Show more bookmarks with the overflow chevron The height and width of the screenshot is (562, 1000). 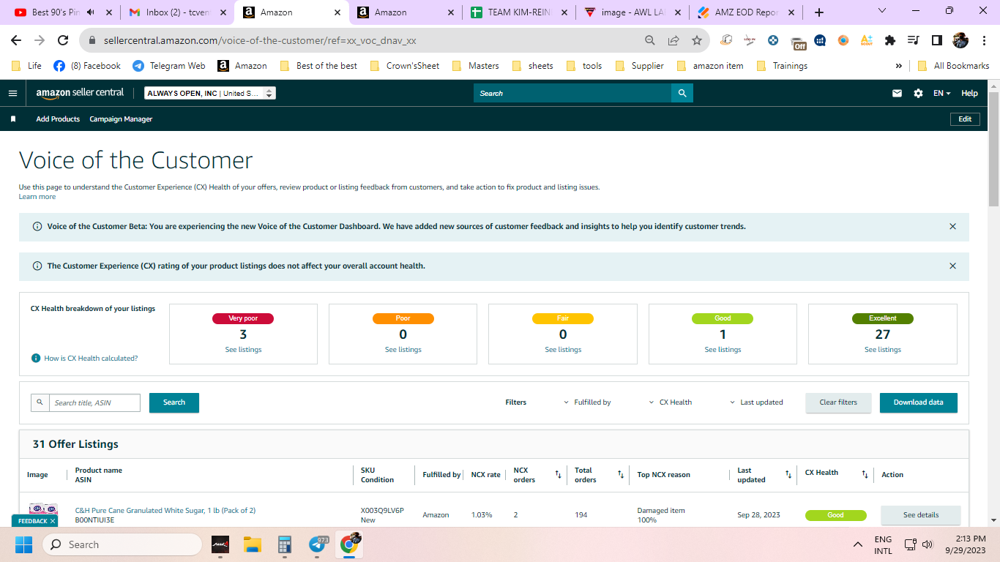point(899,66)
